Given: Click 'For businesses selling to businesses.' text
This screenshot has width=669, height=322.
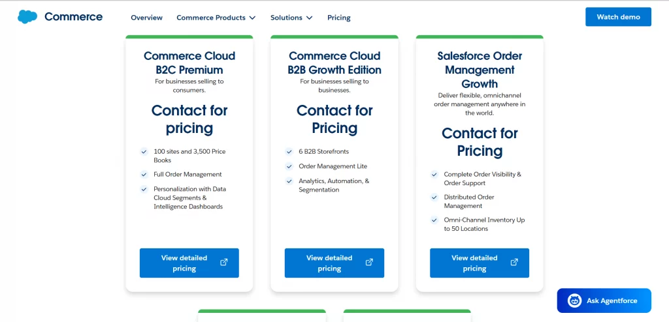Looking at the screenshot, I should click(x=334, y=85).
